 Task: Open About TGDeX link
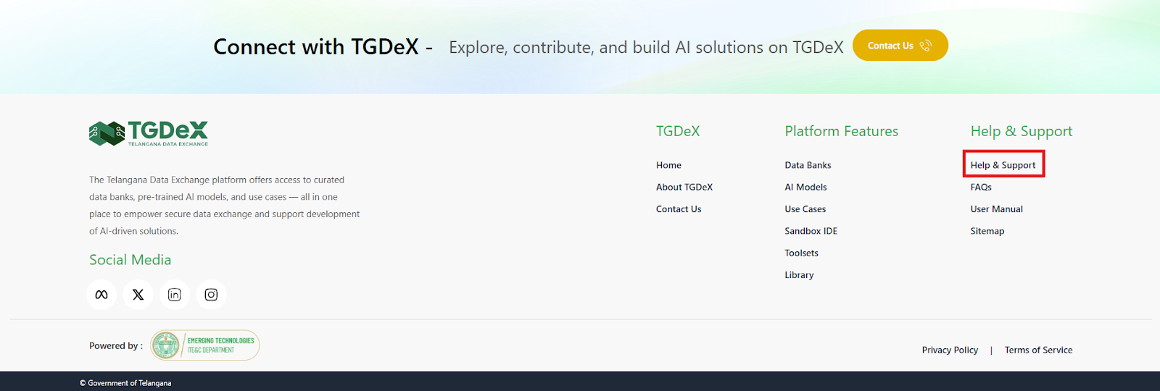(x=684, y=187)
